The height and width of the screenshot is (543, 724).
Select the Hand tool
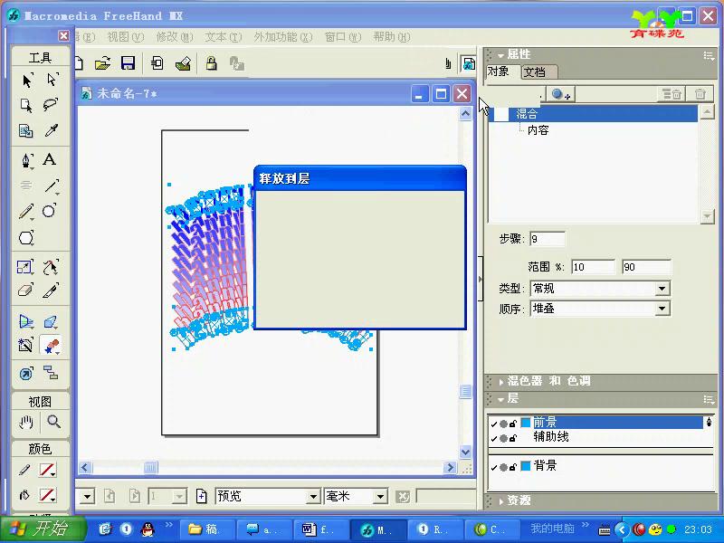tap(26, 422)
